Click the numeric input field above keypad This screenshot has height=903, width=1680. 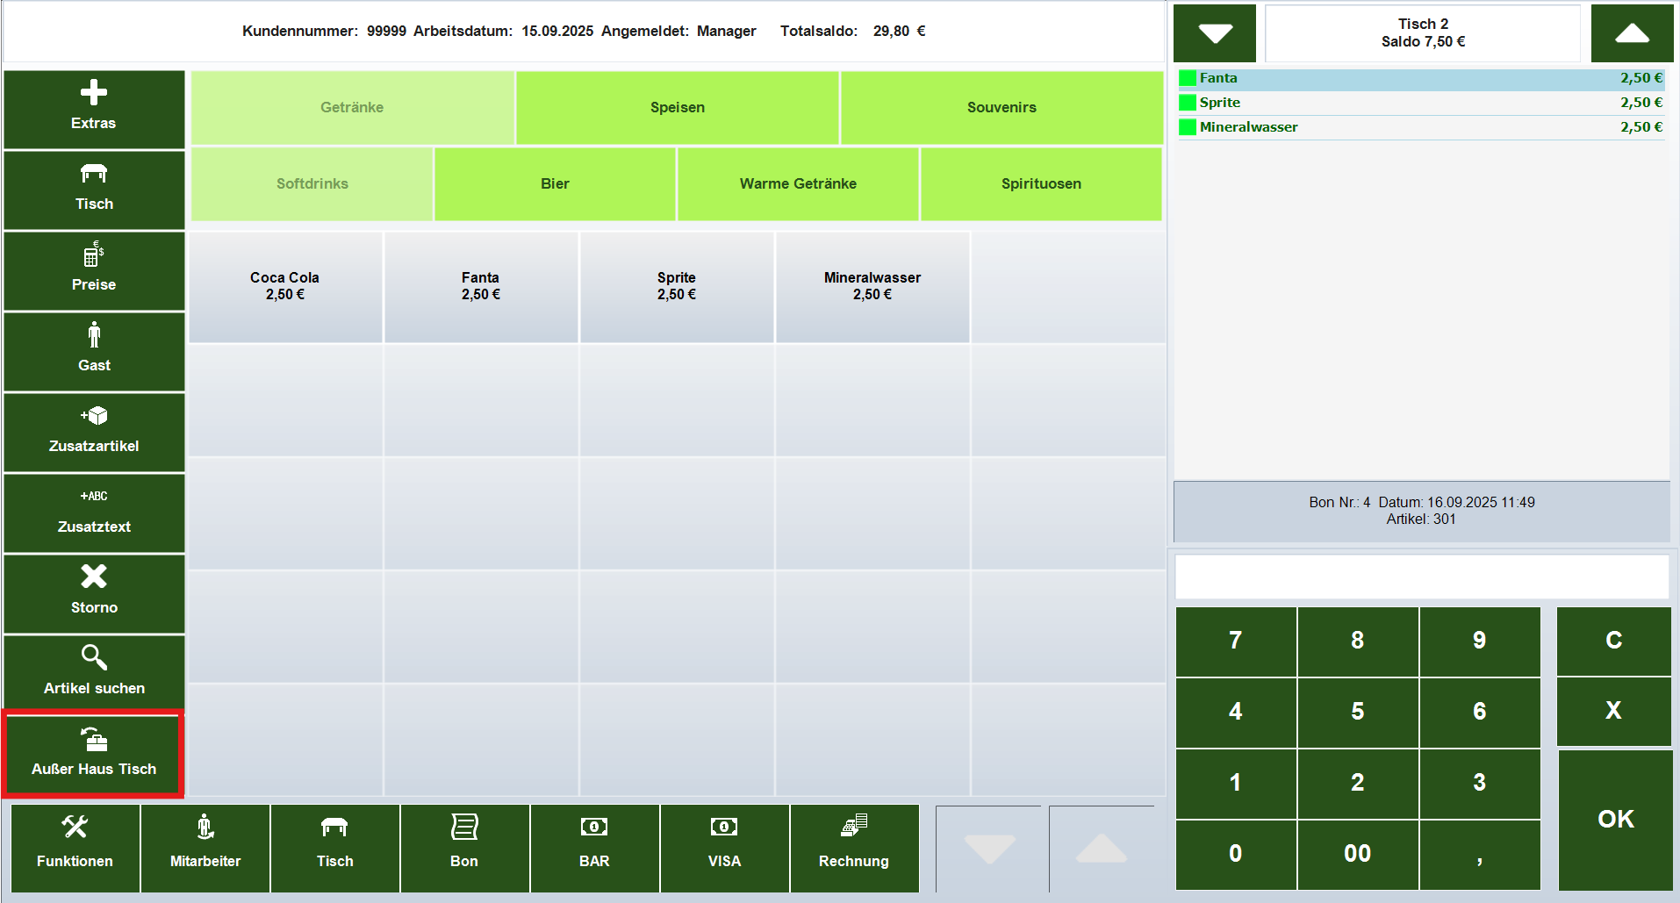point(1422,577)
